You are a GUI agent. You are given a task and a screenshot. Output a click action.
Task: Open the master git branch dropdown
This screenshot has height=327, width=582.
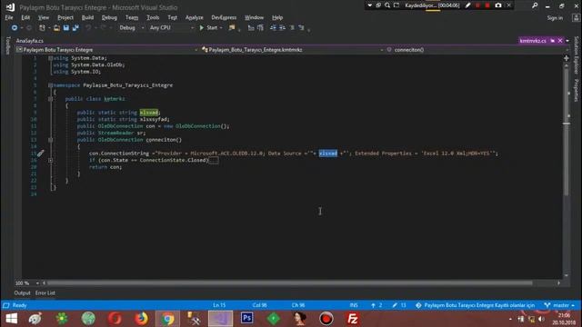pyautogui.click(x=560, y=305)
